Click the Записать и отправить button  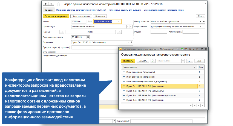pos(55,16)
